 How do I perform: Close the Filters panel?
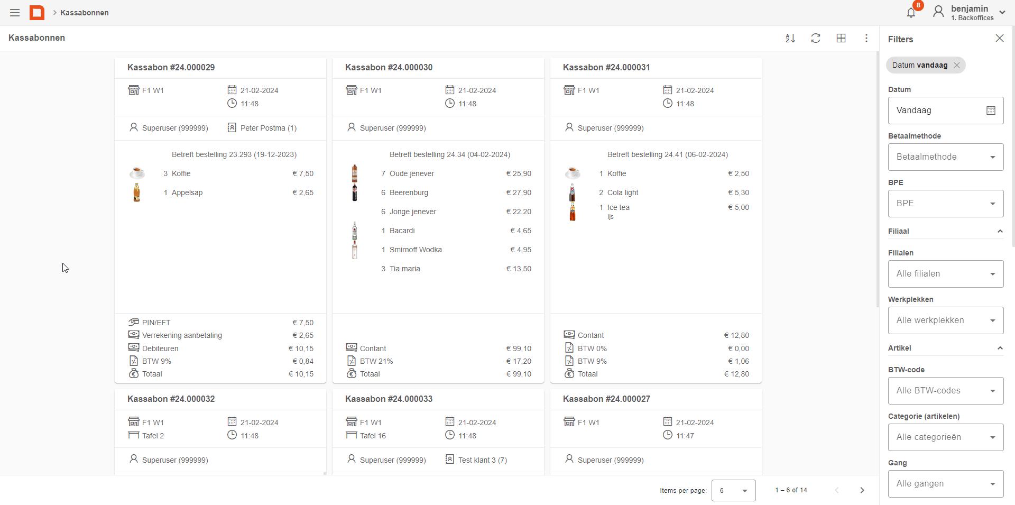tap(999, 38)
